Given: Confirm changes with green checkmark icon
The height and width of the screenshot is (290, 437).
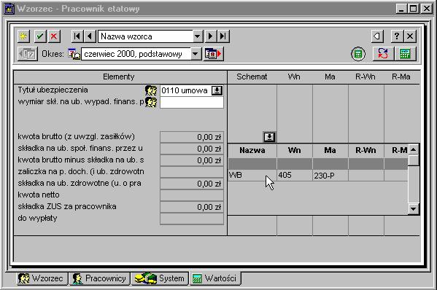Looking at the screenshot, I should 40,36.
